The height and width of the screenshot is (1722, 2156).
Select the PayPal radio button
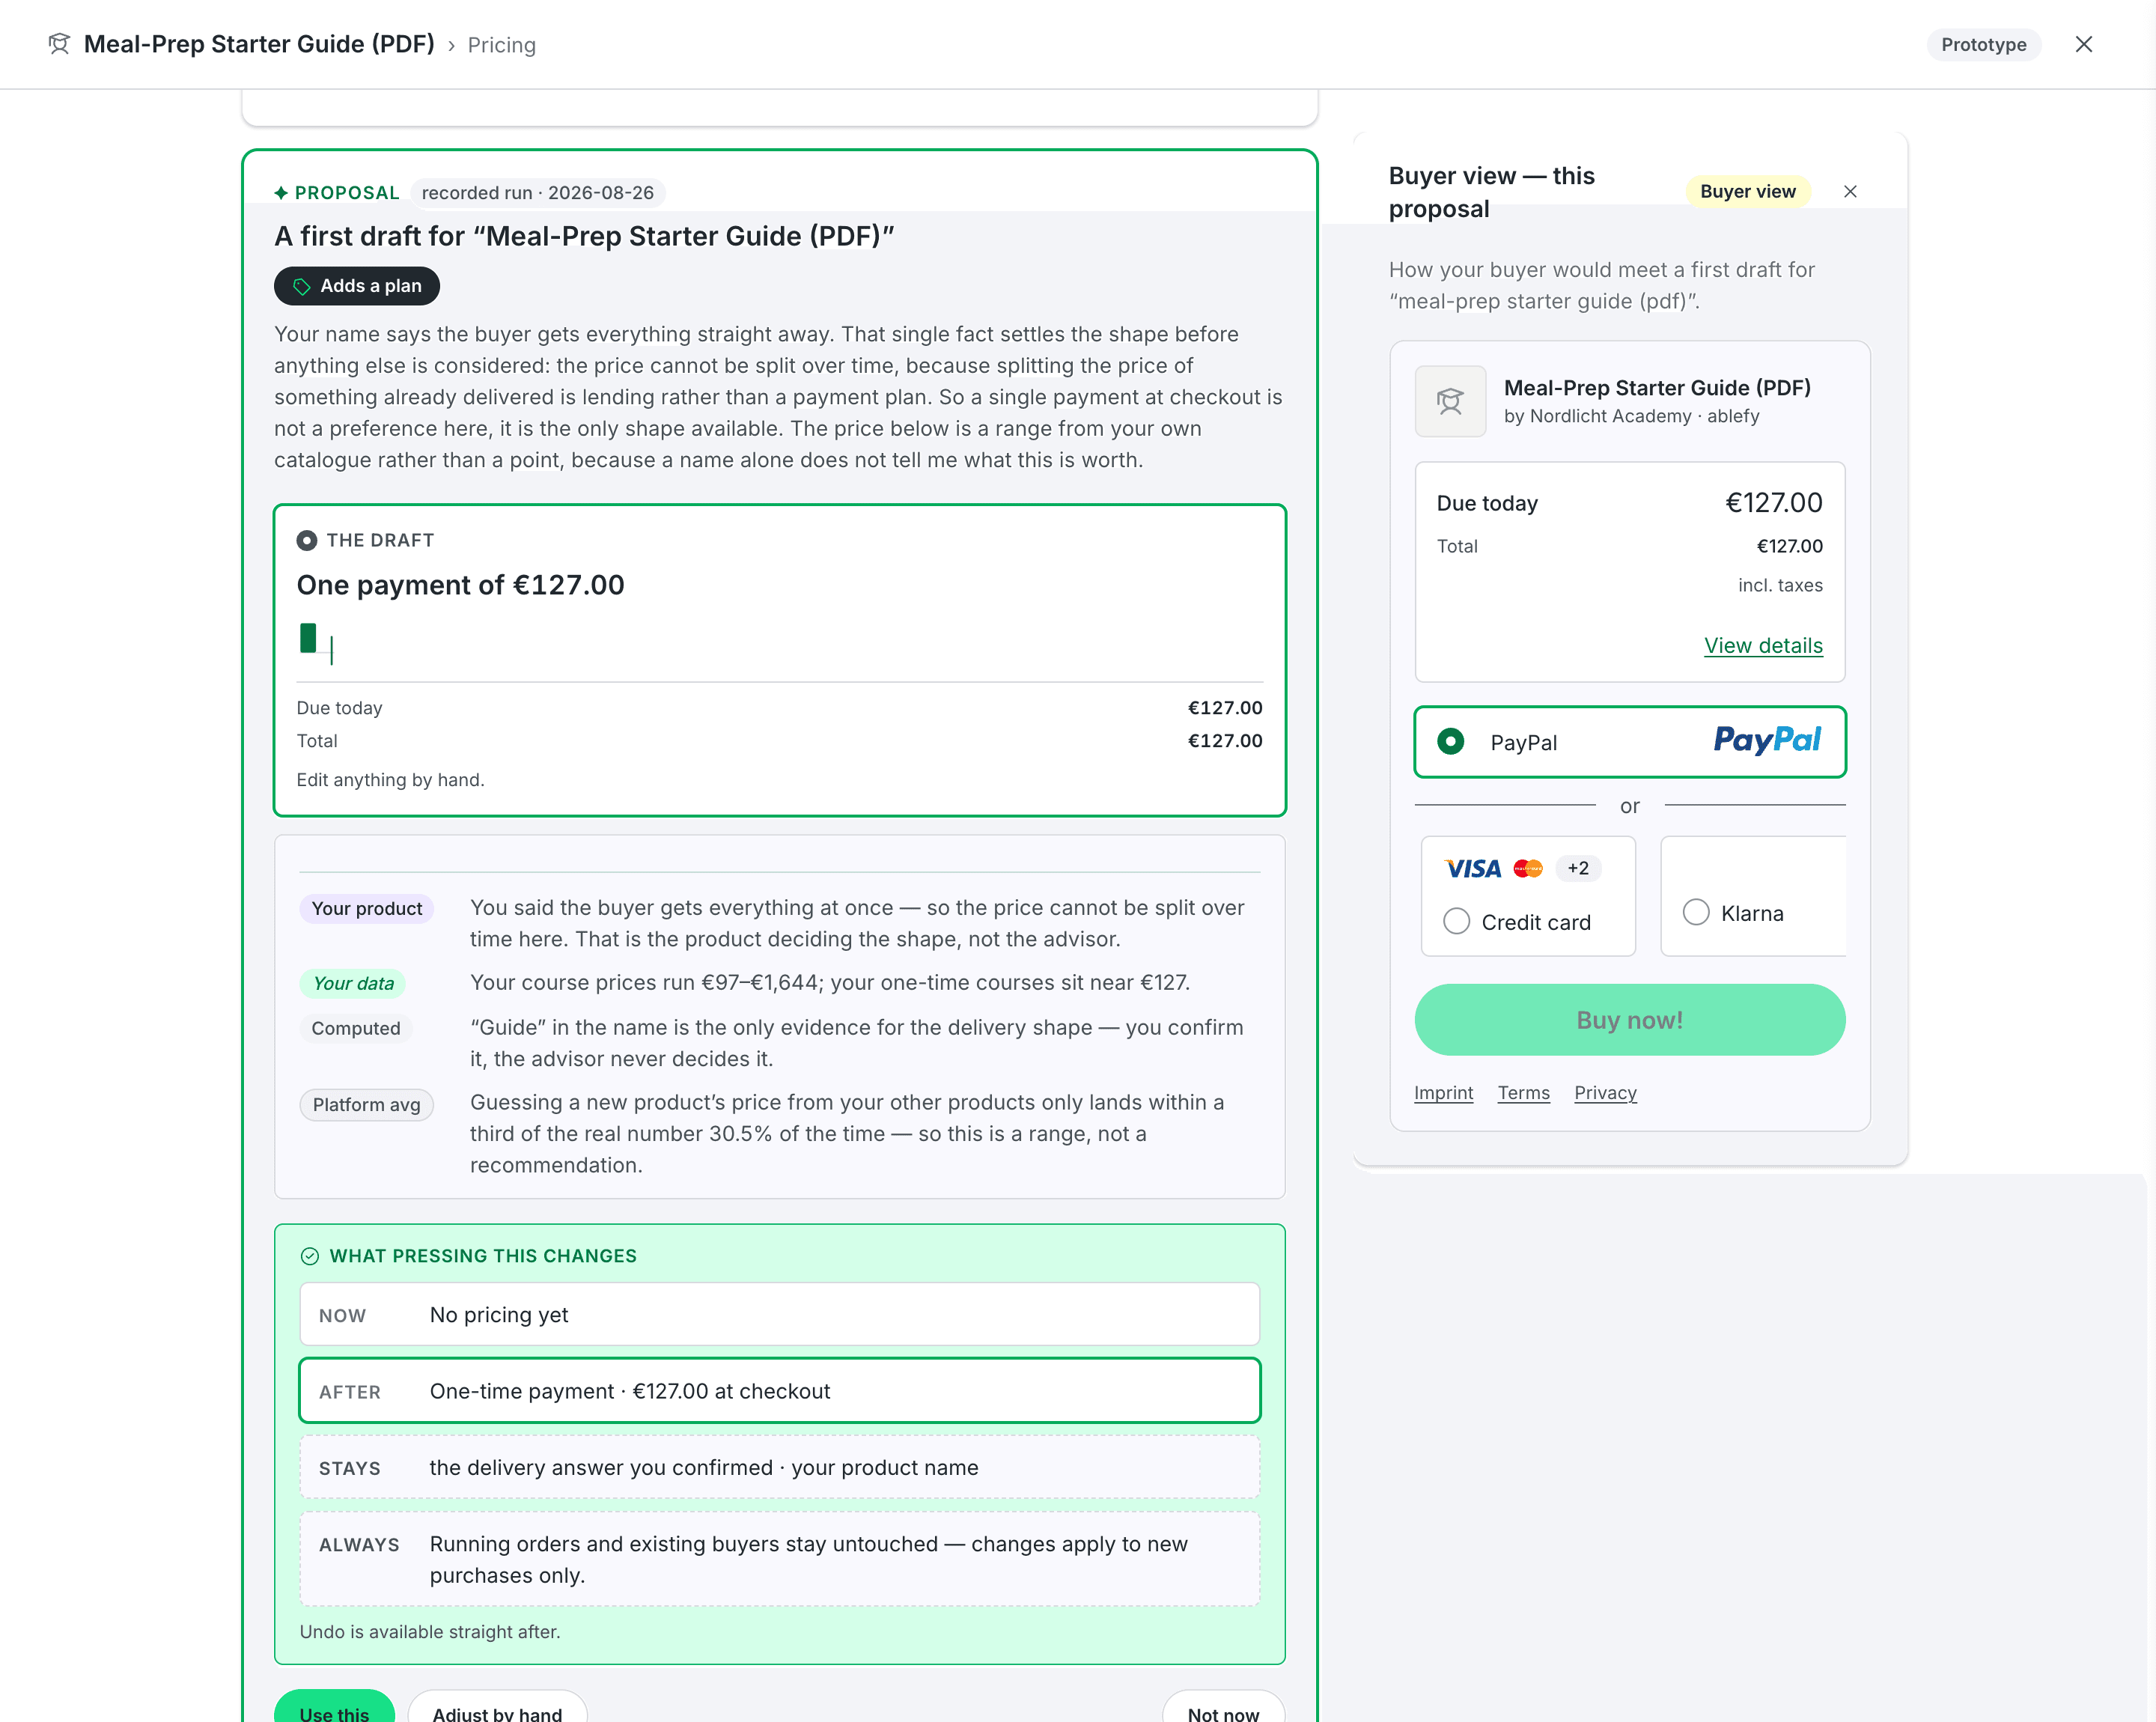[1450, 741]
